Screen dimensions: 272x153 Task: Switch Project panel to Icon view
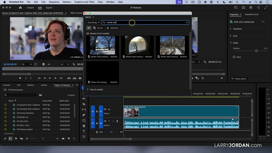coord(16,139)
